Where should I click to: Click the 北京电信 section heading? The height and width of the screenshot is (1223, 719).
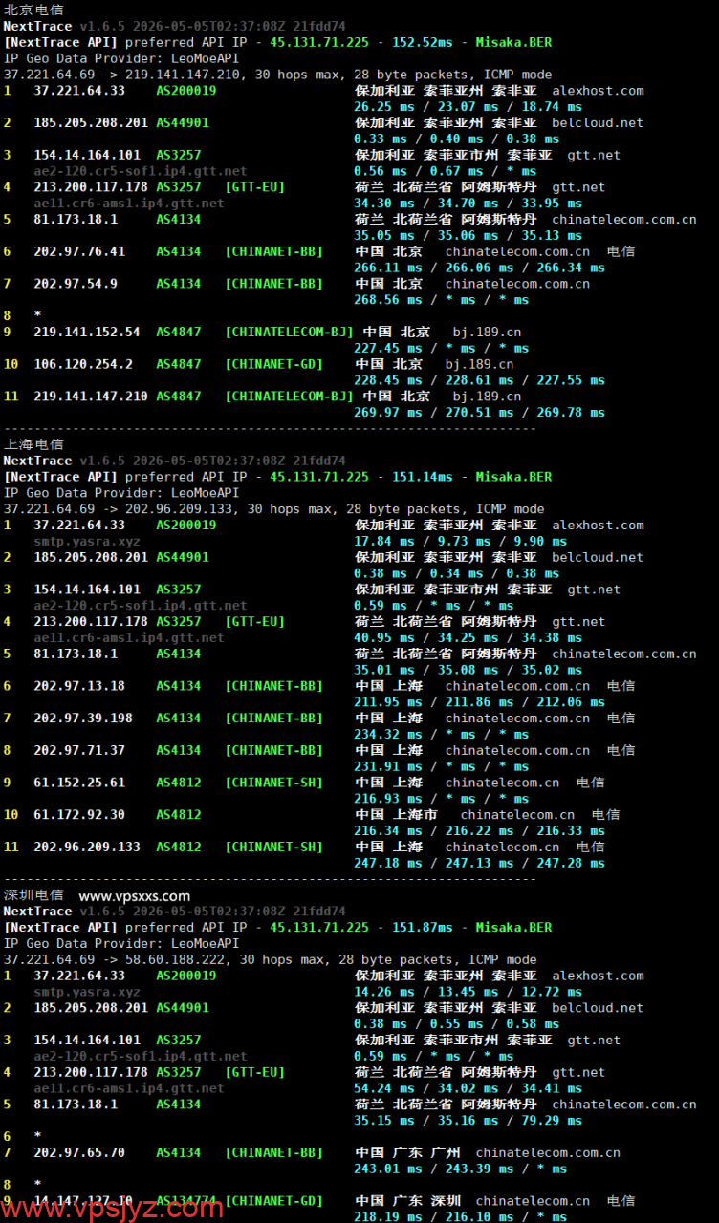click(33, 10)
